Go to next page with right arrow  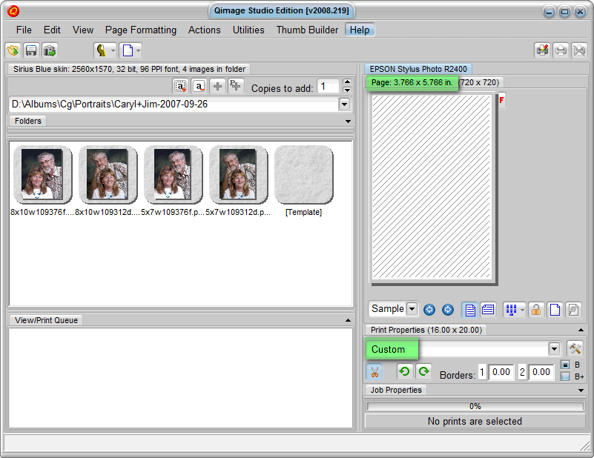coord(447,310)
